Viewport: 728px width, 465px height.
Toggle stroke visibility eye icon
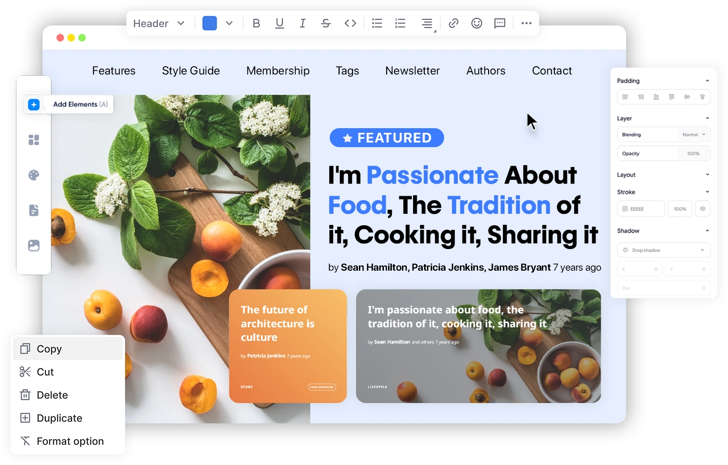tap(703, 209)
